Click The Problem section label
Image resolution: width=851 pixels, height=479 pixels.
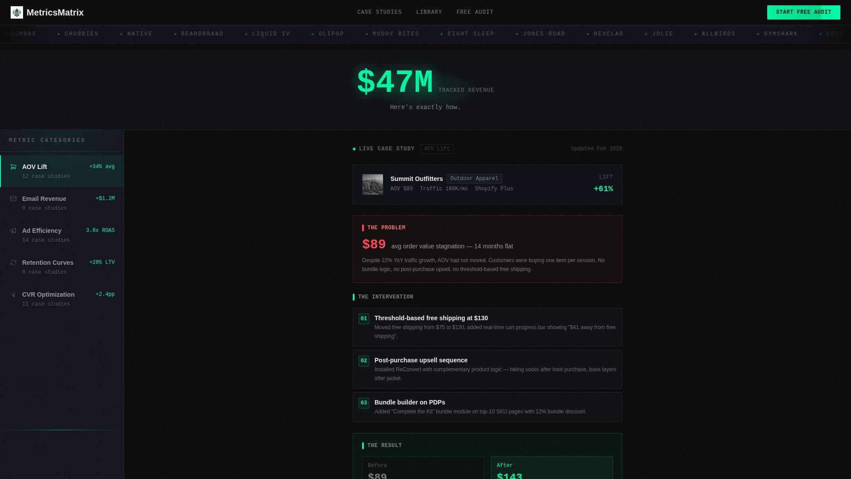pos(386,228)
